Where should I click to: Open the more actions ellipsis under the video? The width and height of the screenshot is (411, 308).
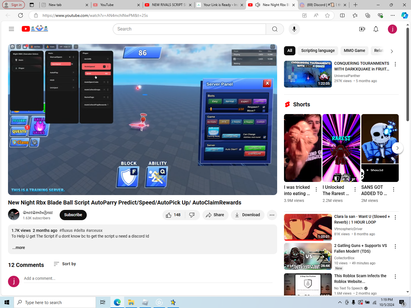[x=272, y=215]
